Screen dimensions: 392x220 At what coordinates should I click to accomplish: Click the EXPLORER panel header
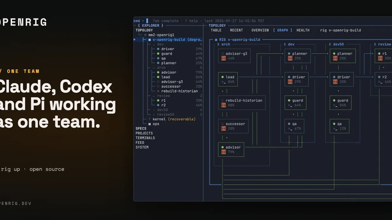(151, 25)
